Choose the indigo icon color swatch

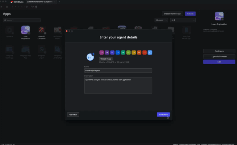coord(112,52)
